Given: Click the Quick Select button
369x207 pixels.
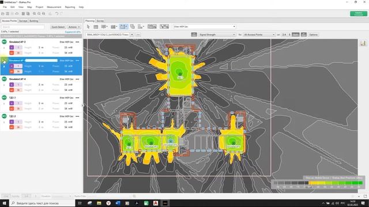Looking at the screenshot, I should (58, 27).
